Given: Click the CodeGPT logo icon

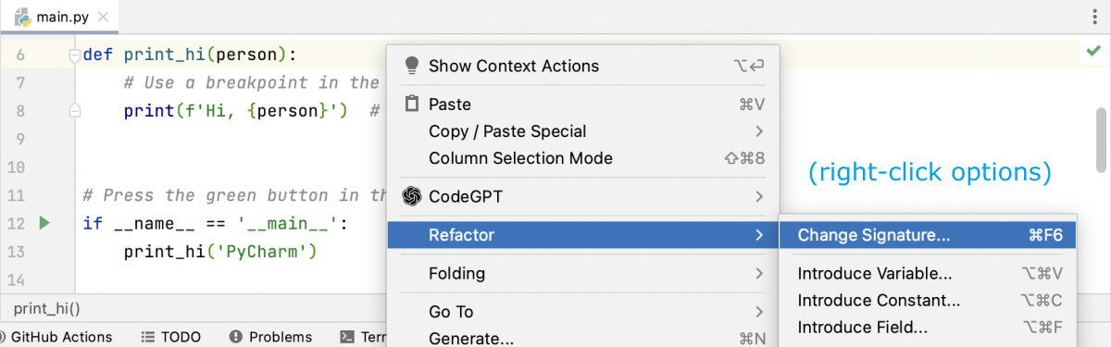Looking at the screenshot, I should tap(412, 196).
